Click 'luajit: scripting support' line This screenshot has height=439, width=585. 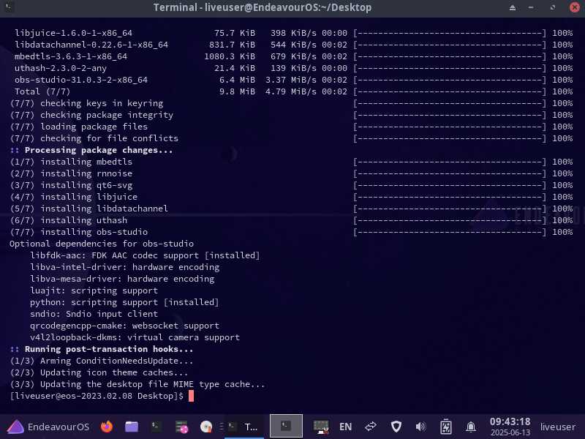pos(94,290)
